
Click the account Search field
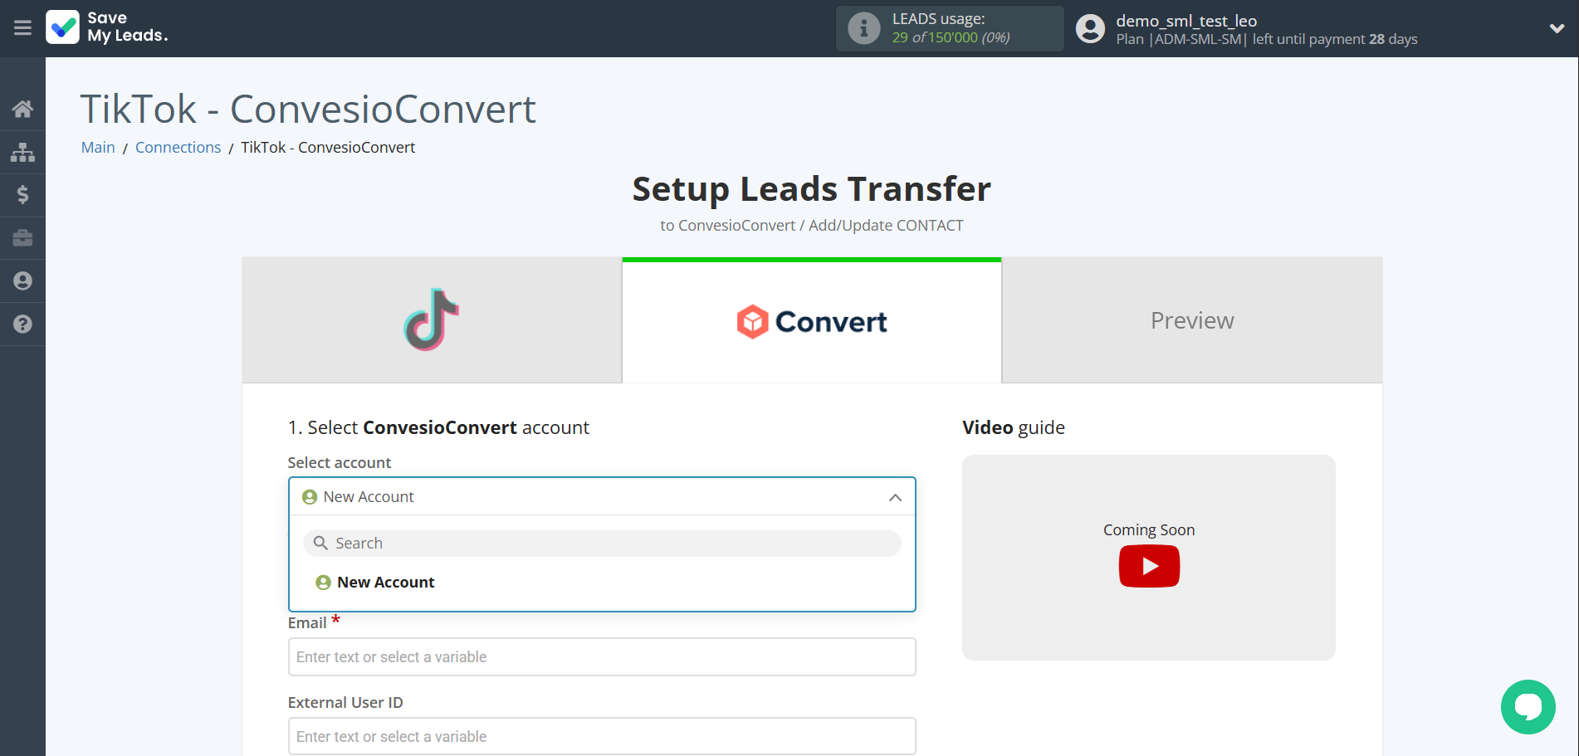click(602, 543)
